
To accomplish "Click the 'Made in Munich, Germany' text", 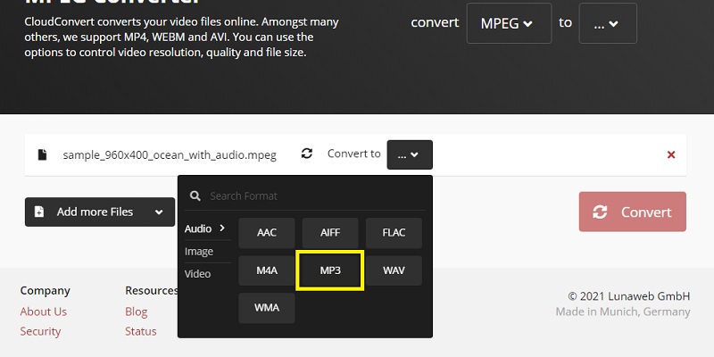I will click(x=623, y=311).
